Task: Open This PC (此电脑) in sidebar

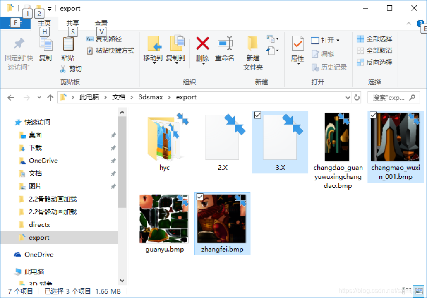Action: tap(34, 272)
